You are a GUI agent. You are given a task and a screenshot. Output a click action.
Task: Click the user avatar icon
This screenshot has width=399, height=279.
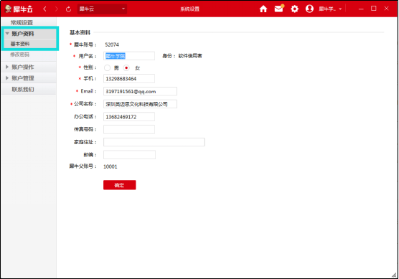pyautogui.click(x=309, y=9)
